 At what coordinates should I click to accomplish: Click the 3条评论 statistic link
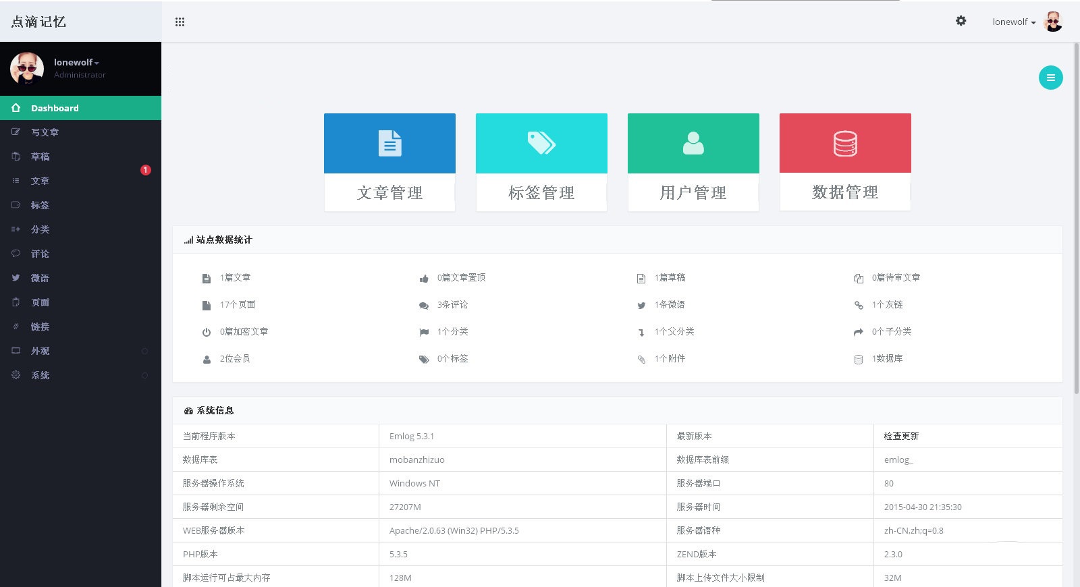pyautogui.click(x=452, y=305)
